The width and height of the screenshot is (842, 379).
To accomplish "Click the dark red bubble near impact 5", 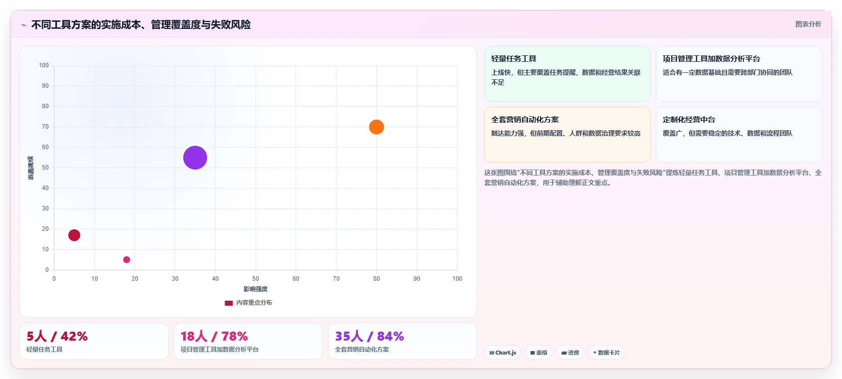I will click(74, 235).
